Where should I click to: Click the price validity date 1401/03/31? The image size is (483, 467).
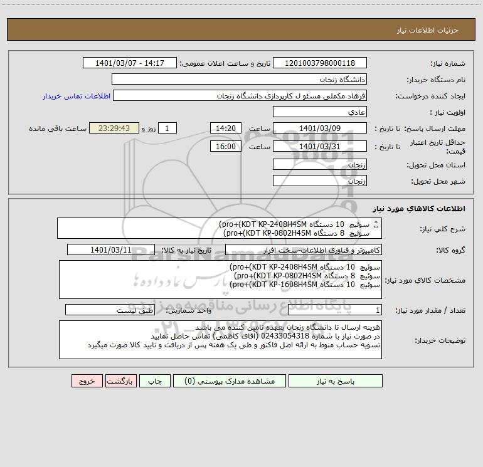pyautogui.click(x=320, y=146)
